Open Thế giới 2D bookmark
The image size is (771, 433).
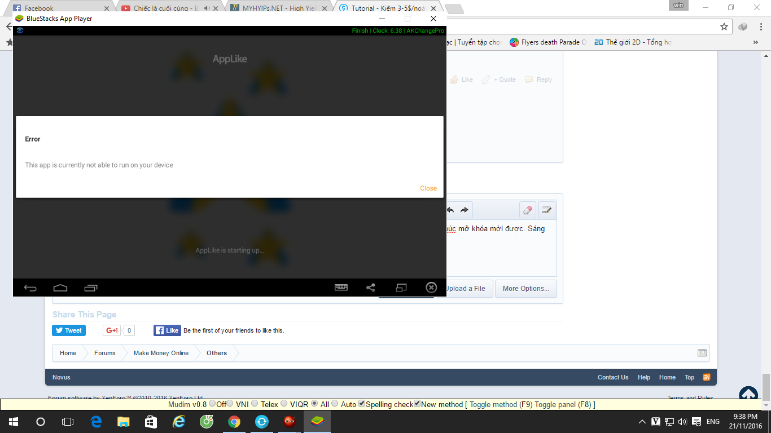633,42
